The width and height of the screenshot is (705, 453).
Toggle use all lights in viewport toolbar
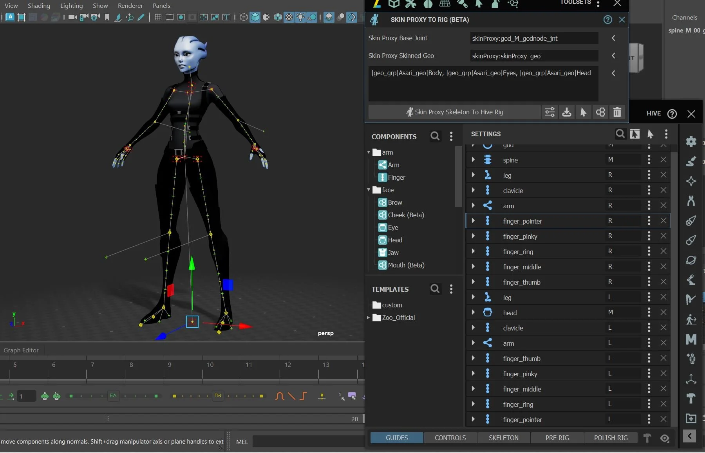pyautogui.click(x=300, y=17)
